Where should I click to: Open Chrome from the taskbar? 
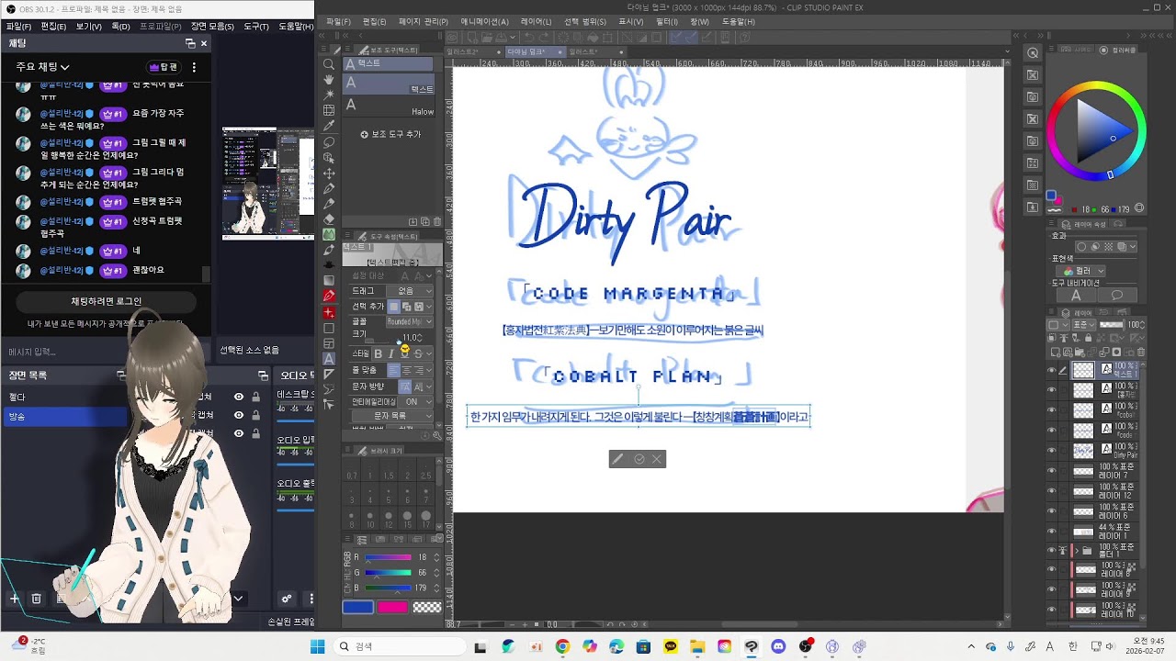(562, 646)
